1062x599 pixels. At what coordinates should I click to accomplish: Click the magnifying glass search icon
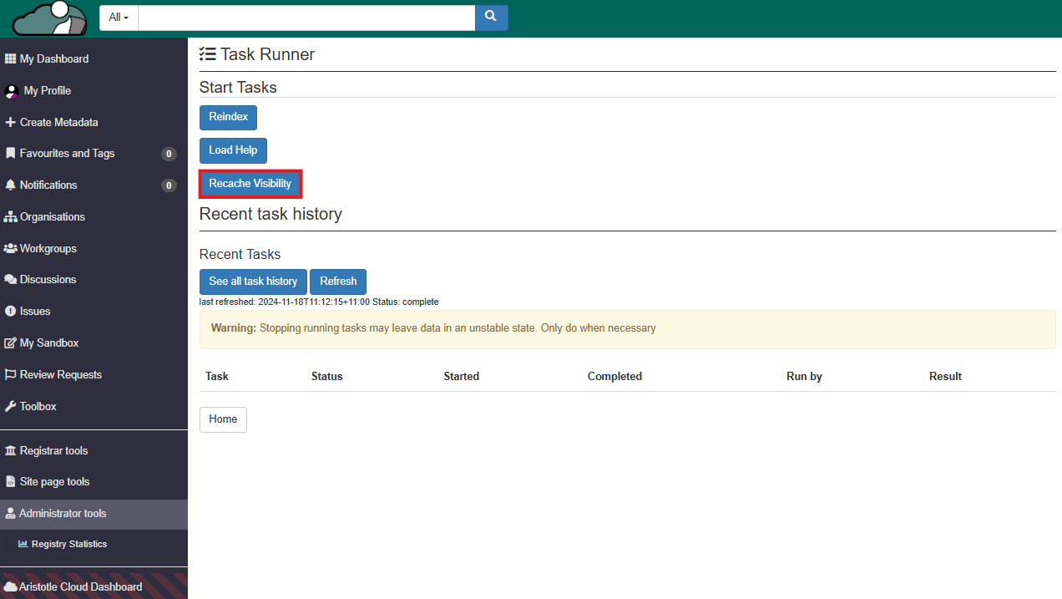(491, 17)
